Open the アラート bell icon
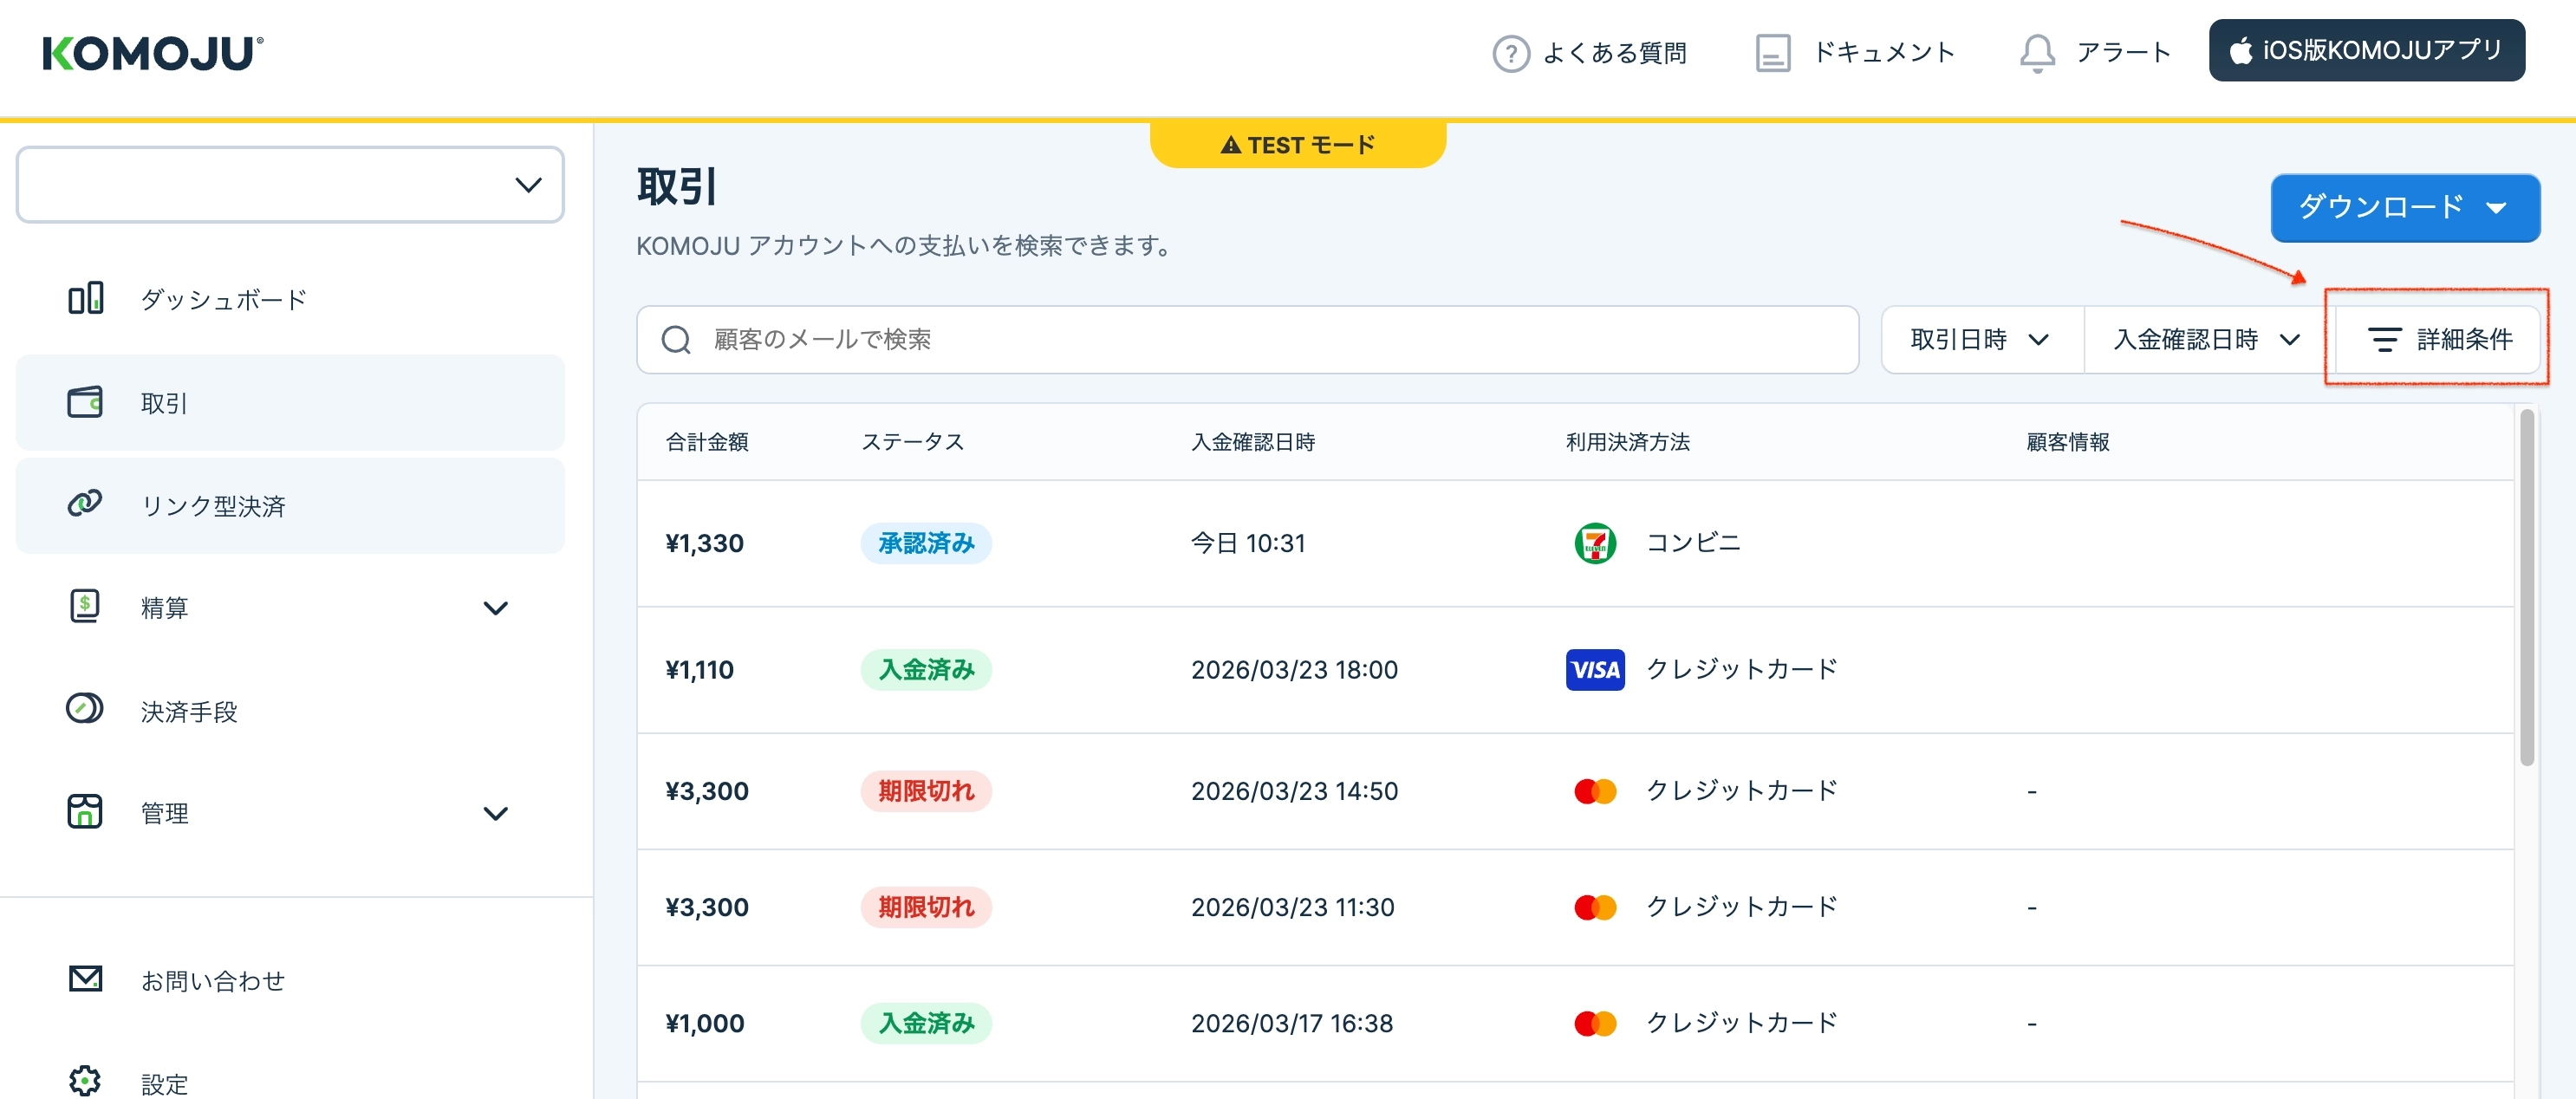This screenshot has width=2576, height=1099. pyautogui.click(x=2037, y=53)
